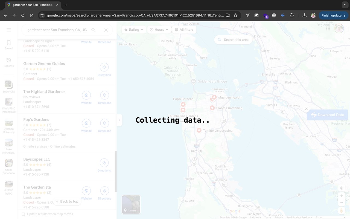Select the Blooms Gardening map pin
Image resolution: width=350 pixels, height=219 pixels.
coord(212,108)
